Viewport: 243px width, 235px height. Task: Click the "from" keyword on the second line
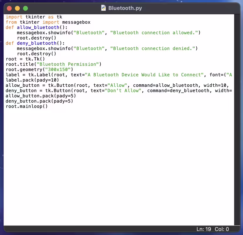pyautogui.click(x=11, y=22)
